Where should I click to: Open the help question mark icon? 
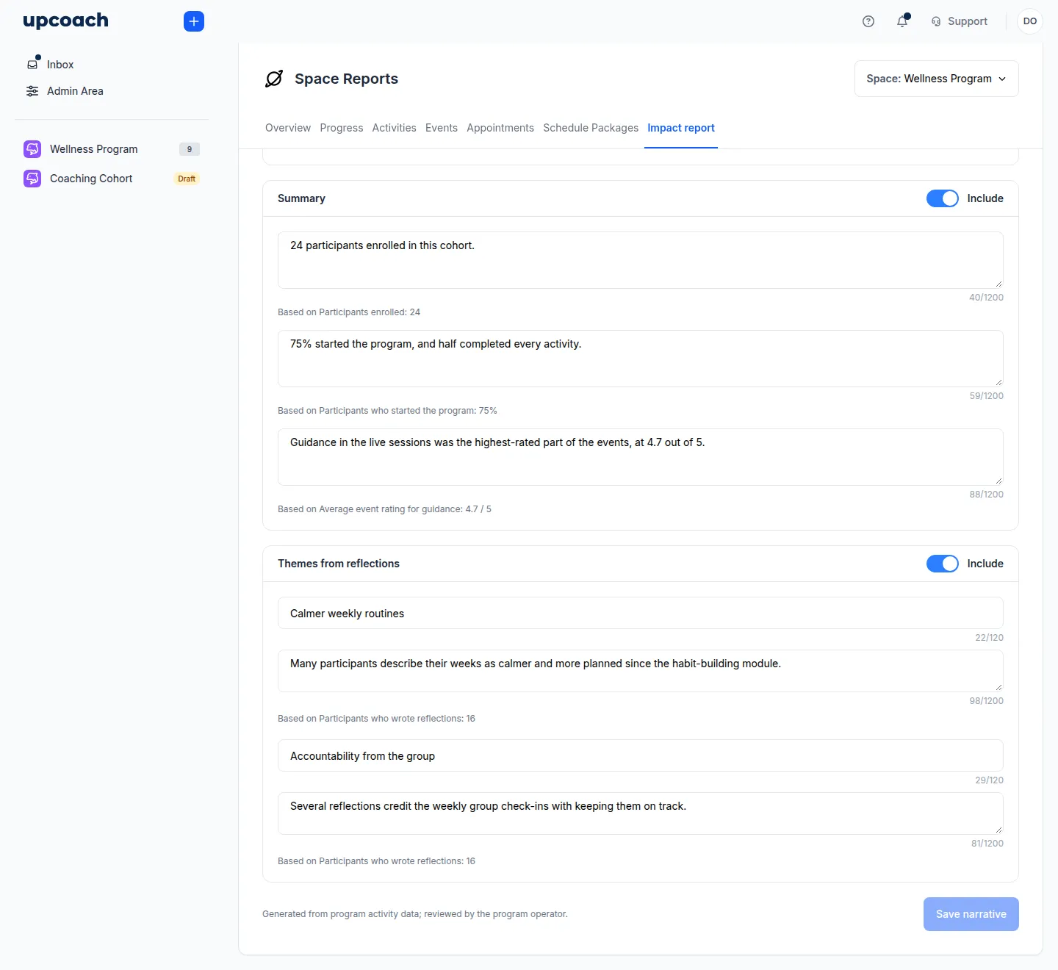pos(868,21)
